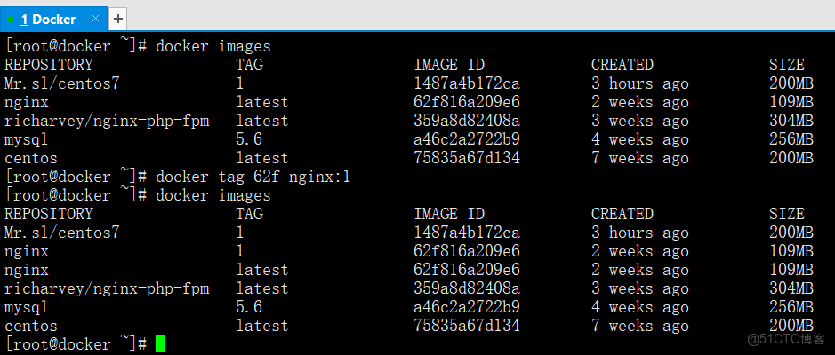The image size is (835, 355).
Task: Click the 304MB size in second listing
Action: coord(791,288)
